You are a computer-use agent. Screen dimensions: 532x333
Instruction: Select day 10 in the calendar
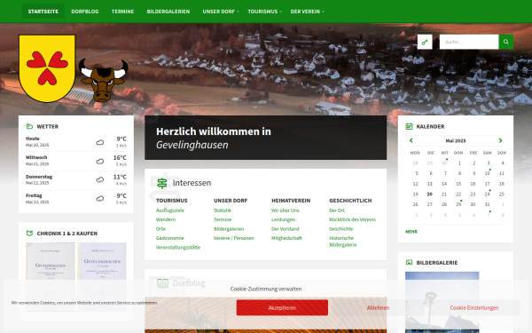(487, 173)
